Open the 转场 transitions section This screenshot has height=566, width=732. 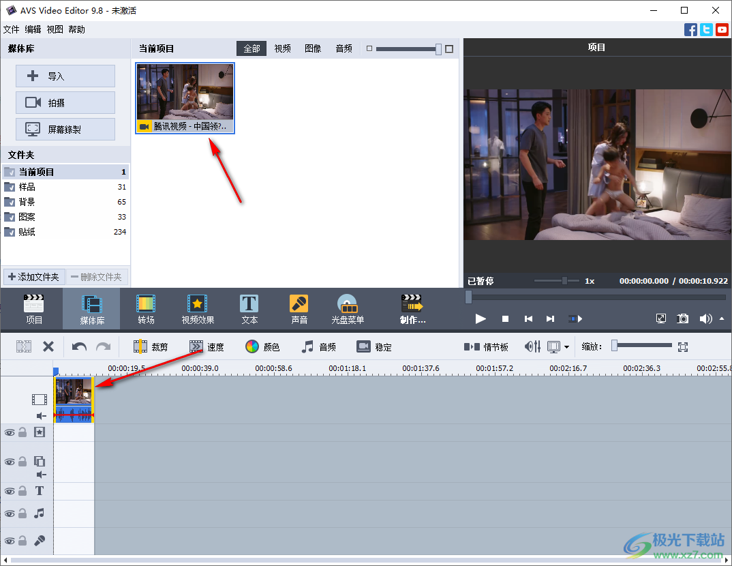(146, 309)
